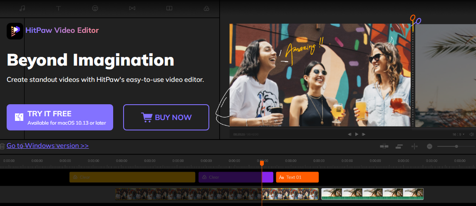Open the stickers emoji panel
This screenshot has height=206, width=476.
(95, 8)
